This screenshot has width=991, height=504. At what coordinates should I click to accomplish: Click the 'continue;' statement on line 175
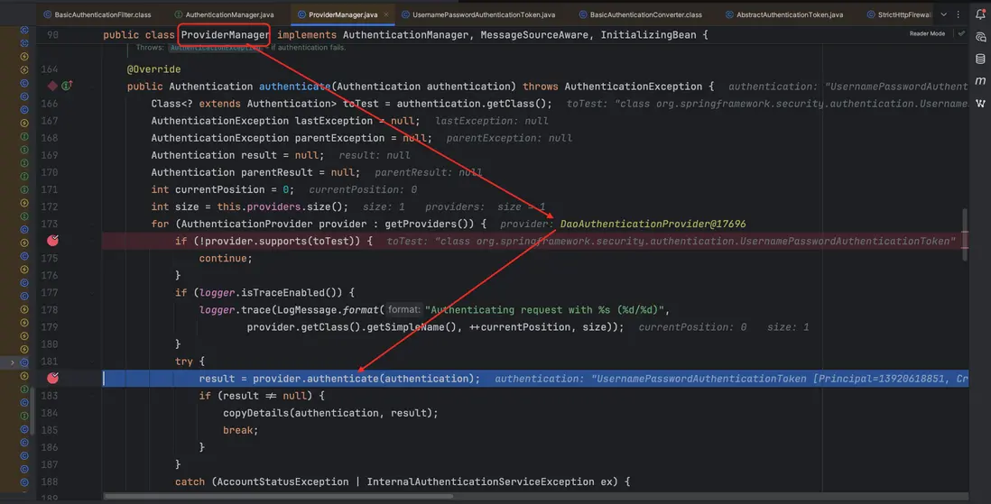(x=226, y=258)
